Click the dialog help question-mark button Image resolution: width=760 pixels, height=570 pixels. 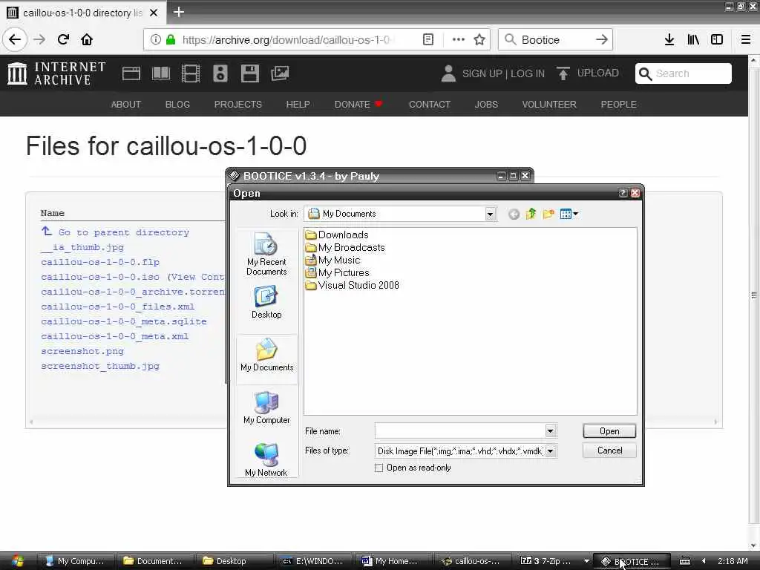pos(623,193)
